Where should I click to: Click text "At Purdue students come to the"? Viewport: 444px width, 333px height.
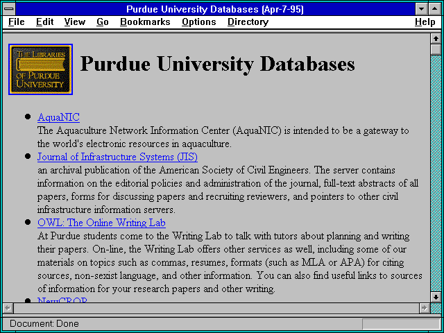point(103,236)
